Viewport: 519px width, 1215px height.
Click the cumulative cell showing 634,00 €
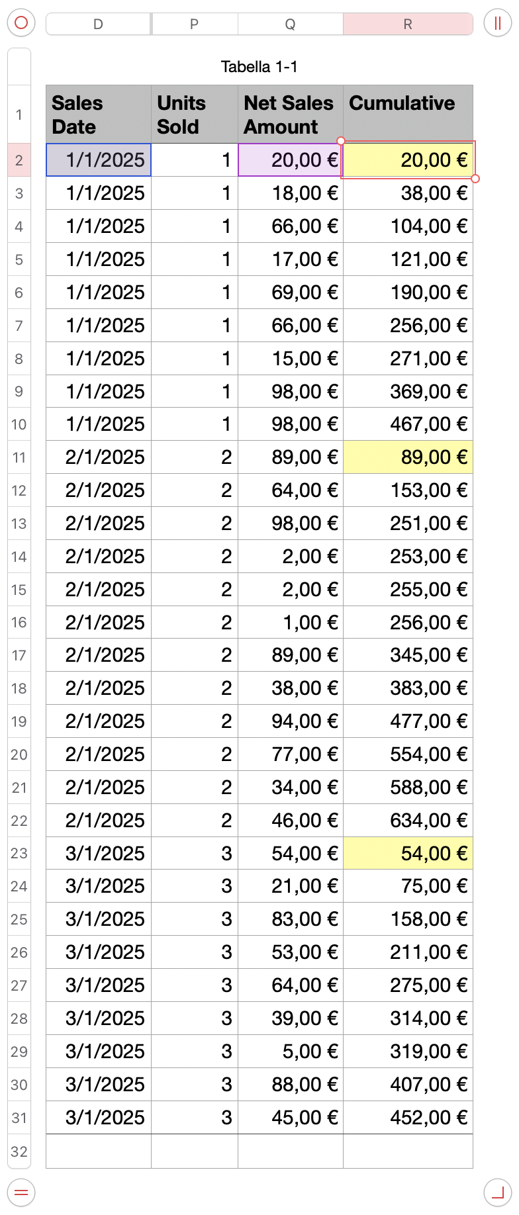pyautogui.click(x=408, y=821)
